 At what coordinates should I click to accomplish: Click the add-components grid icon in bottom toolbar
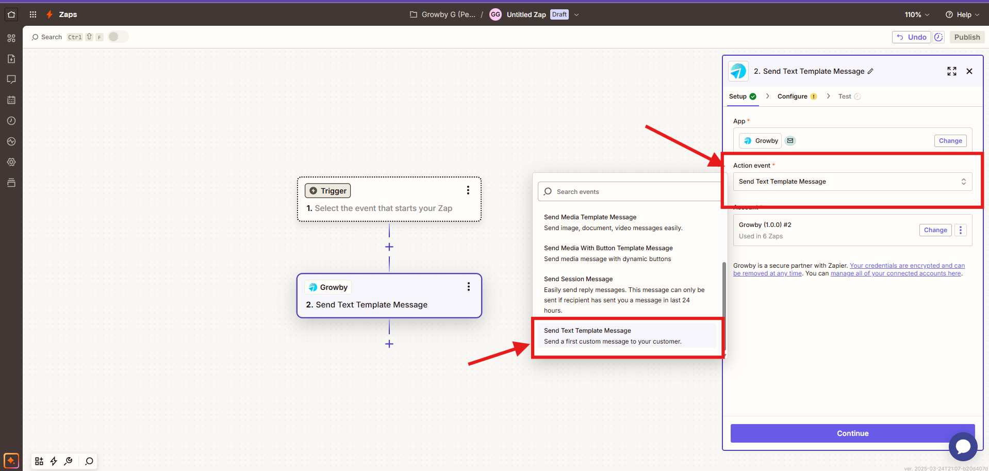click(x=39, y=461)
